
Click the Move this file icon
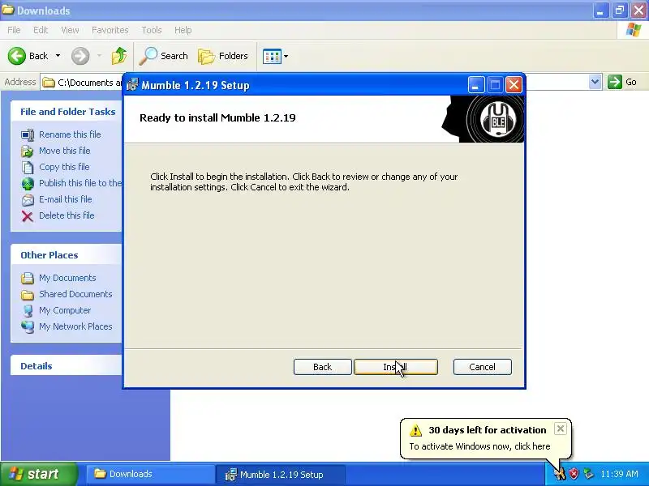(x=28, y=151)
